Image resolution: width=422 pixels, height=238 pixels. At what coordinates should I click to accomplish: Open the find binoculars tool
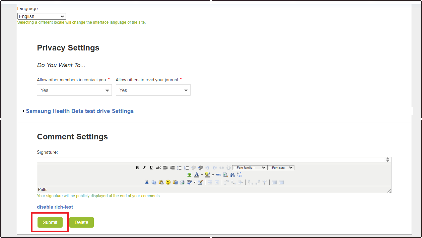click(232, 175)
